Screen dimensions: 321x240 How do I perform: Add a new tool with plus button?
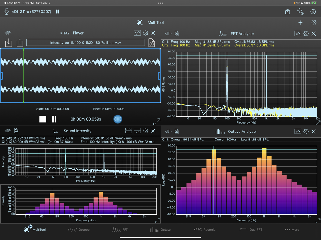click(300, 22)
